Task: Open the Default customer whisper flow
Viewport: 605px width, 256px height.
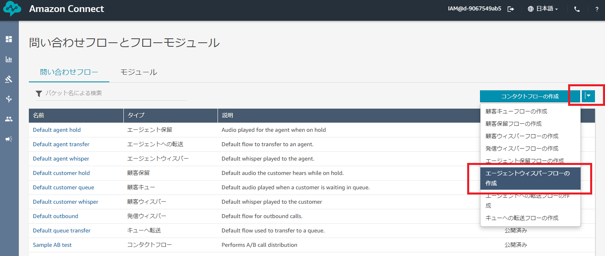Action: (65, 202)
